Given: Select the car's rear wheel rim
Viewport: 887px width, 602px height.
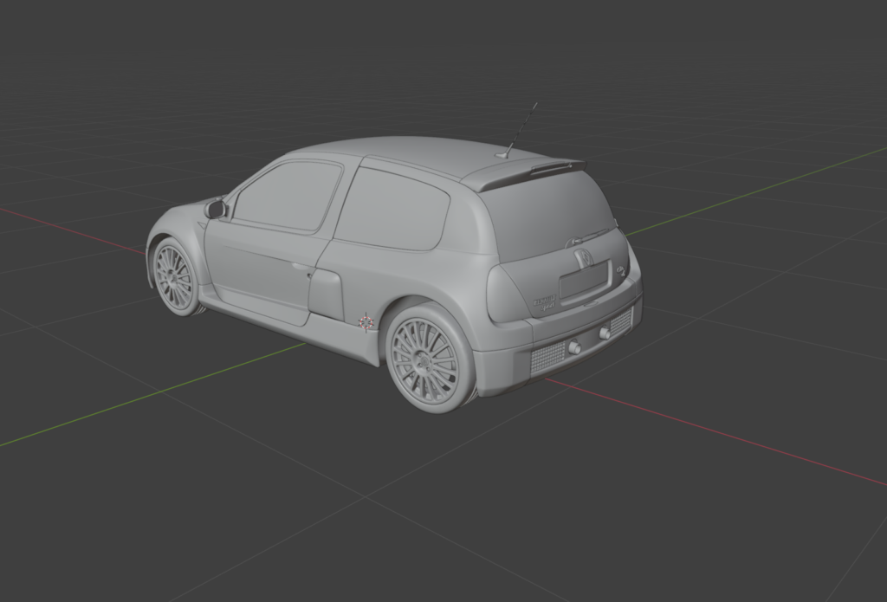Looking at the screenshot, I should tap(424, 360).
